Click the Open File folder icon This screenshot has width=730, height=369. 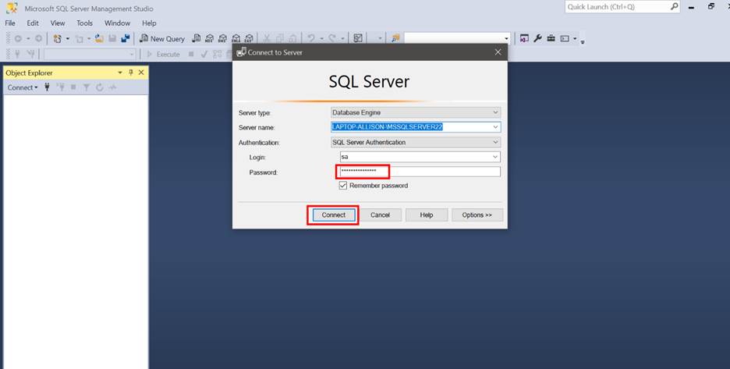pyautogui.click(x=100, y=38)
